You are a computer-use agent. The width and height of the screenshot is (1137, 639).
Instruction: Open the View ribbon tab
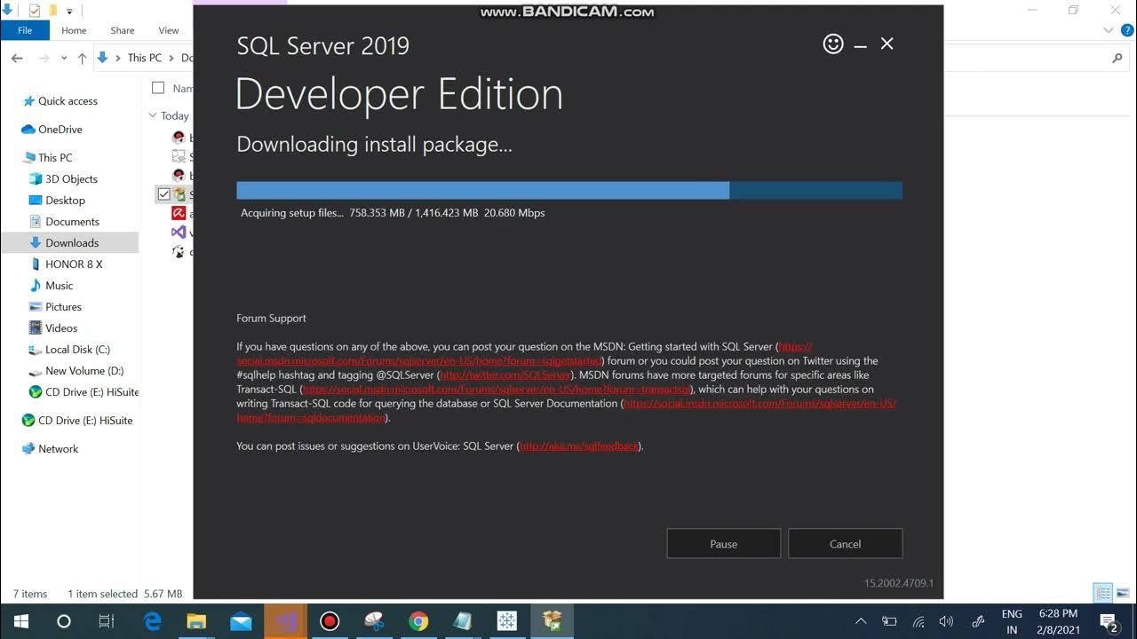[169, 30]
